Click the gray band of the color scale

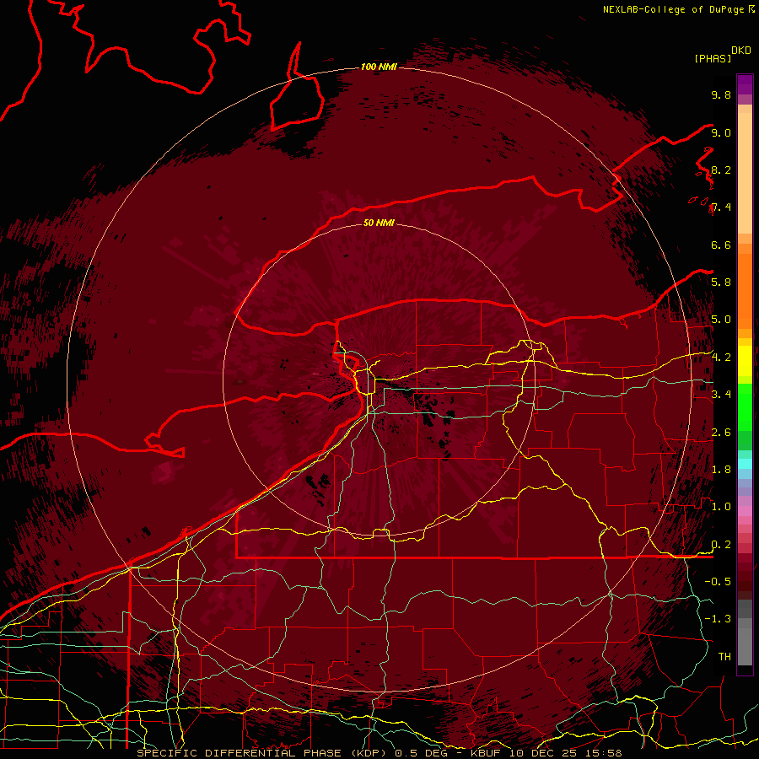click(x=745, y=632)
